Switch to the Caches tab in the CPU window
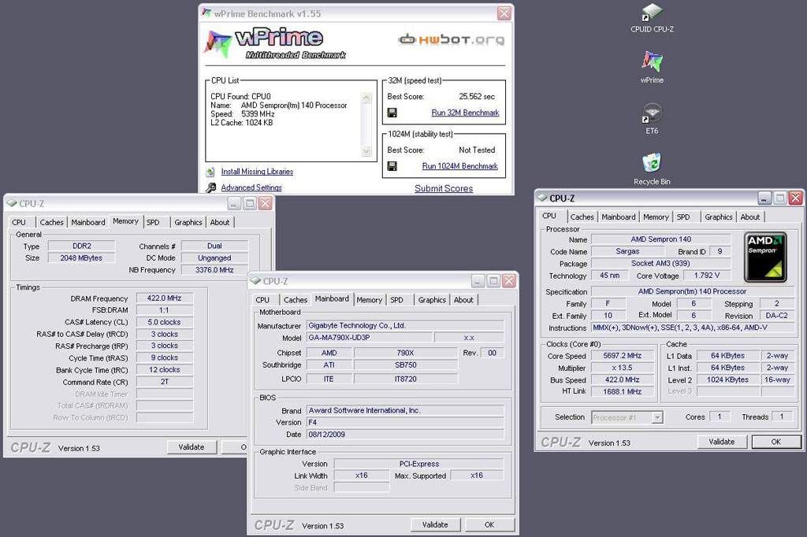 tap(582, 217)
